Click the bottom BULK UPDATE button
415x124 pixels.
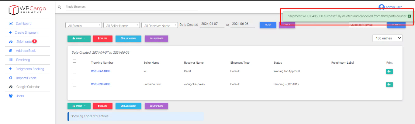tap(156, 106)
